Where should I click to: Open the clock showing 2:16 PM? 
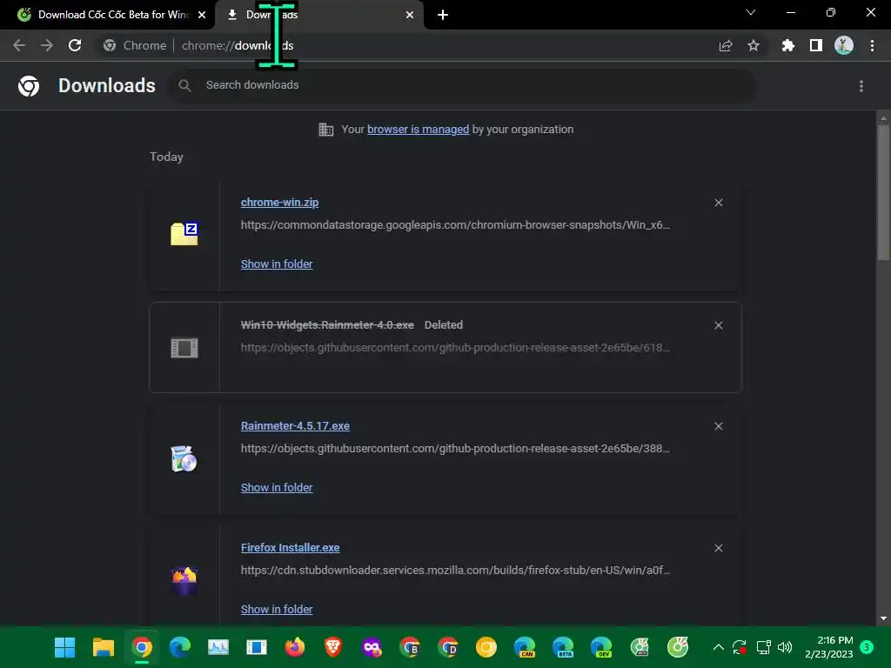coord(829,647)
